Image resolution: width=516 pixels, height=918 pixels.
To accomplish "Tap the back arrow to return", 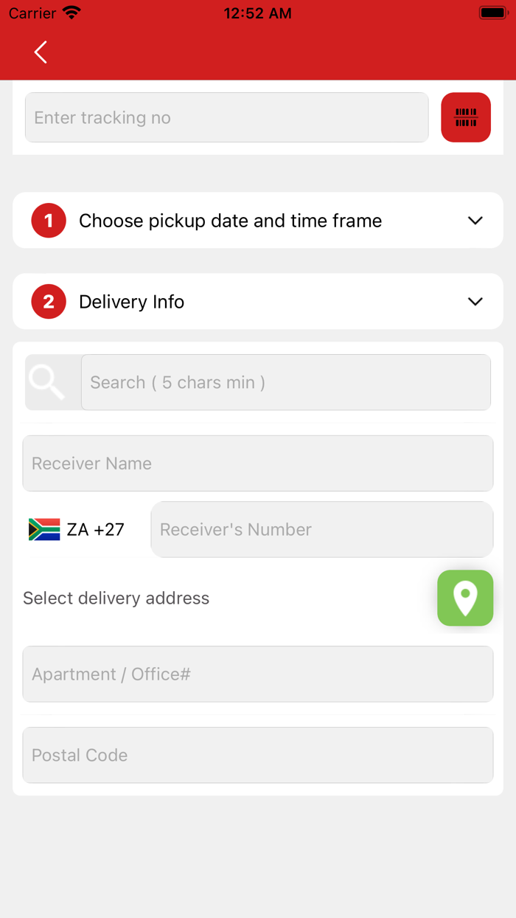I will tap(41, 52).
